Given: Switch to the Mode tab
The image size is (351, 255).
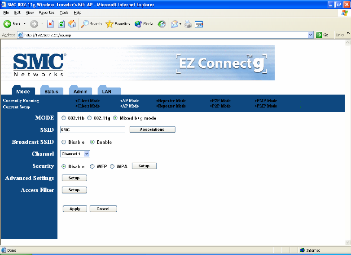Looking at the screenshot, I should tap(23, 90).
